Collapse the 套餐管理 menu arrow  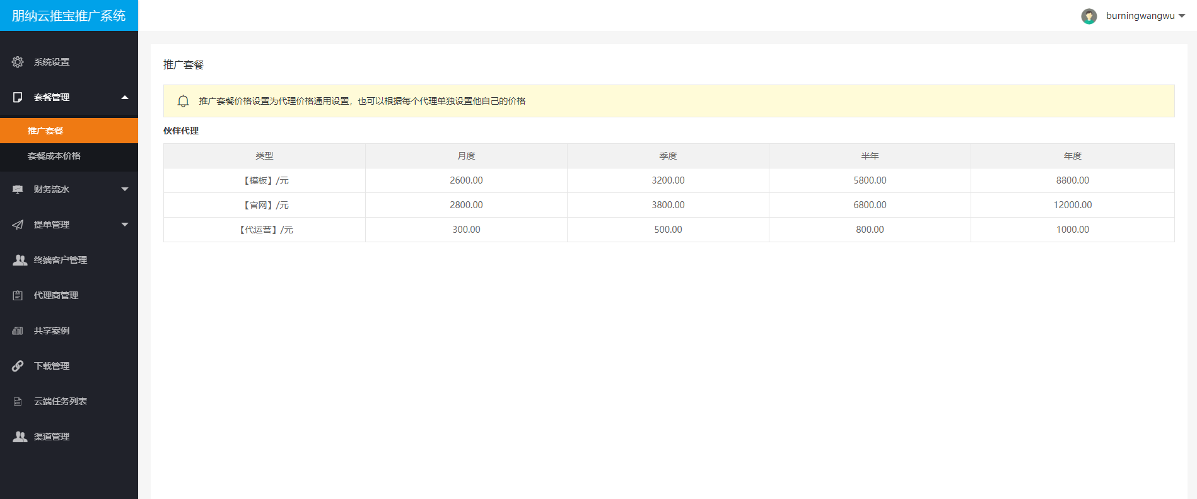[x=125, y=97]
